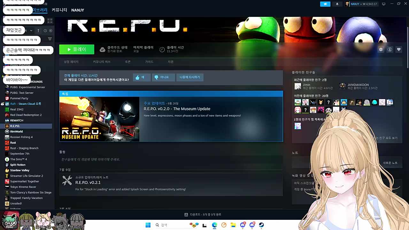This screenshot has height=230, width=409.
Task: Select REMATCH in the library list
Action: pos(17,120)
